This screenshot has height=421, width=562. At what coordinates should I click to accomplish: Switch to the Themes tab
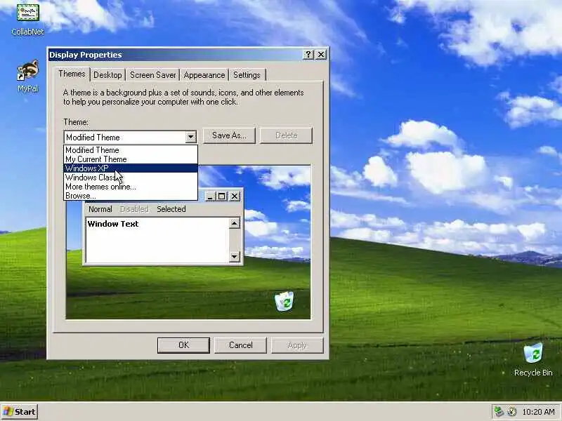(x=72, y=74)
